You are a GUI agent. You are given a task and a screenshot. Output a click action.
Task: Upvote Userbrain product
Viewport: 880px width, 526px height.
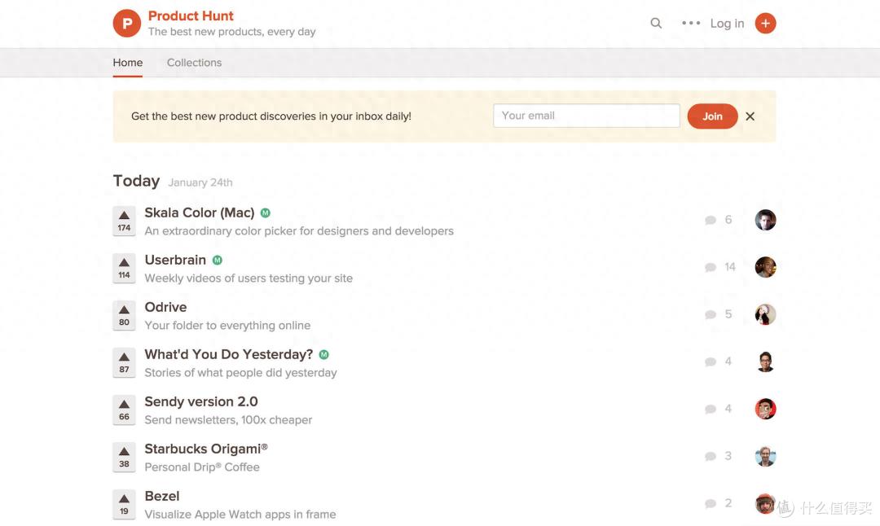click(x=124, y=268)
